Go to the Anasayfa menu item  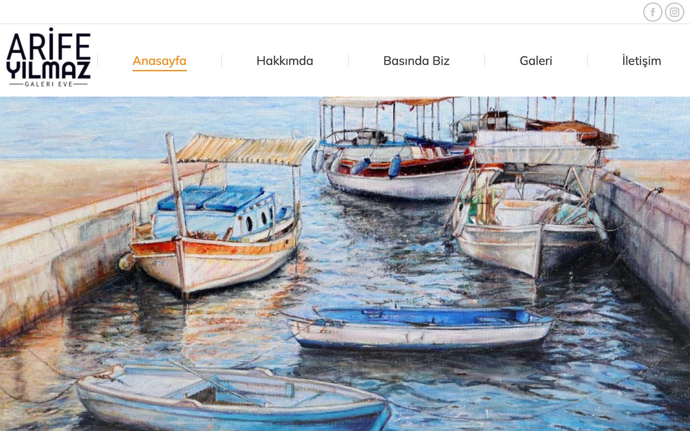click(160, 61)
